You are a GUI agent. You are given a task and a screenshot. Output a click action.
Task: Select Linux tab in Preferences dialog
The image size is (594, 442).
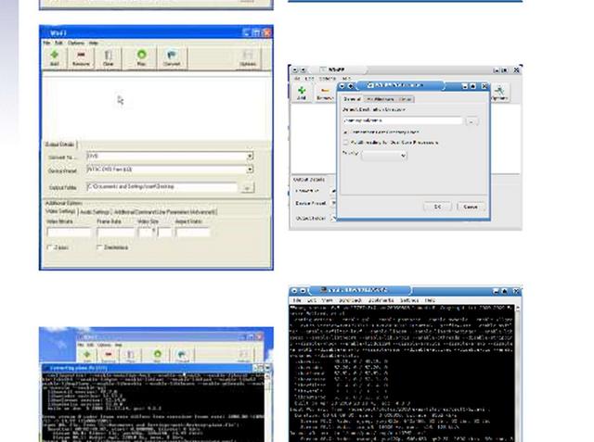405,99
